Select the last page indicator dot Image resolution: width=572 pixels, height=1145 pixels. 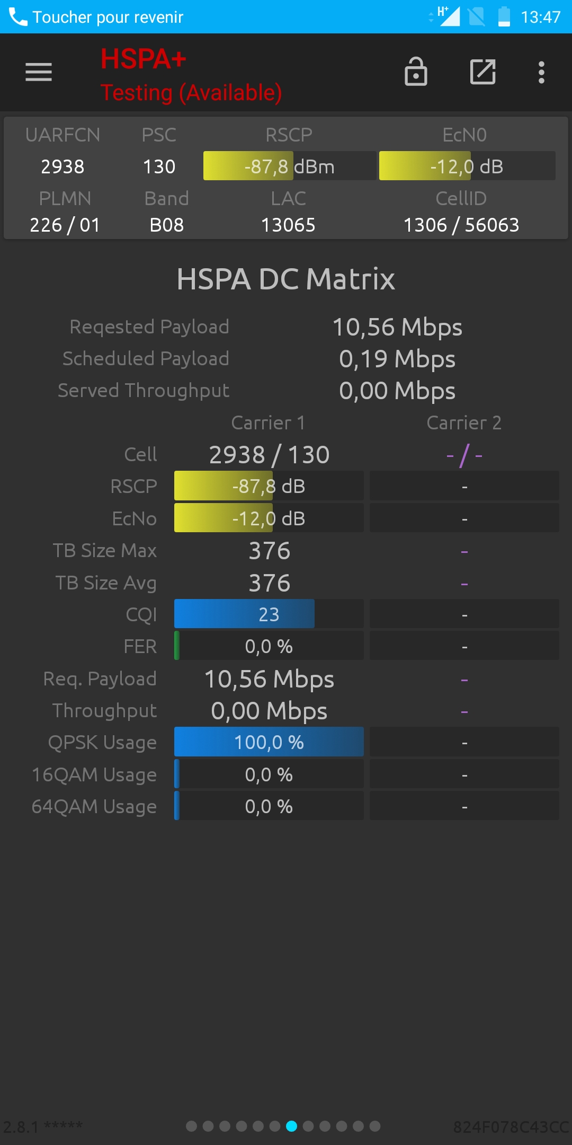click(x=375, y=1126)
